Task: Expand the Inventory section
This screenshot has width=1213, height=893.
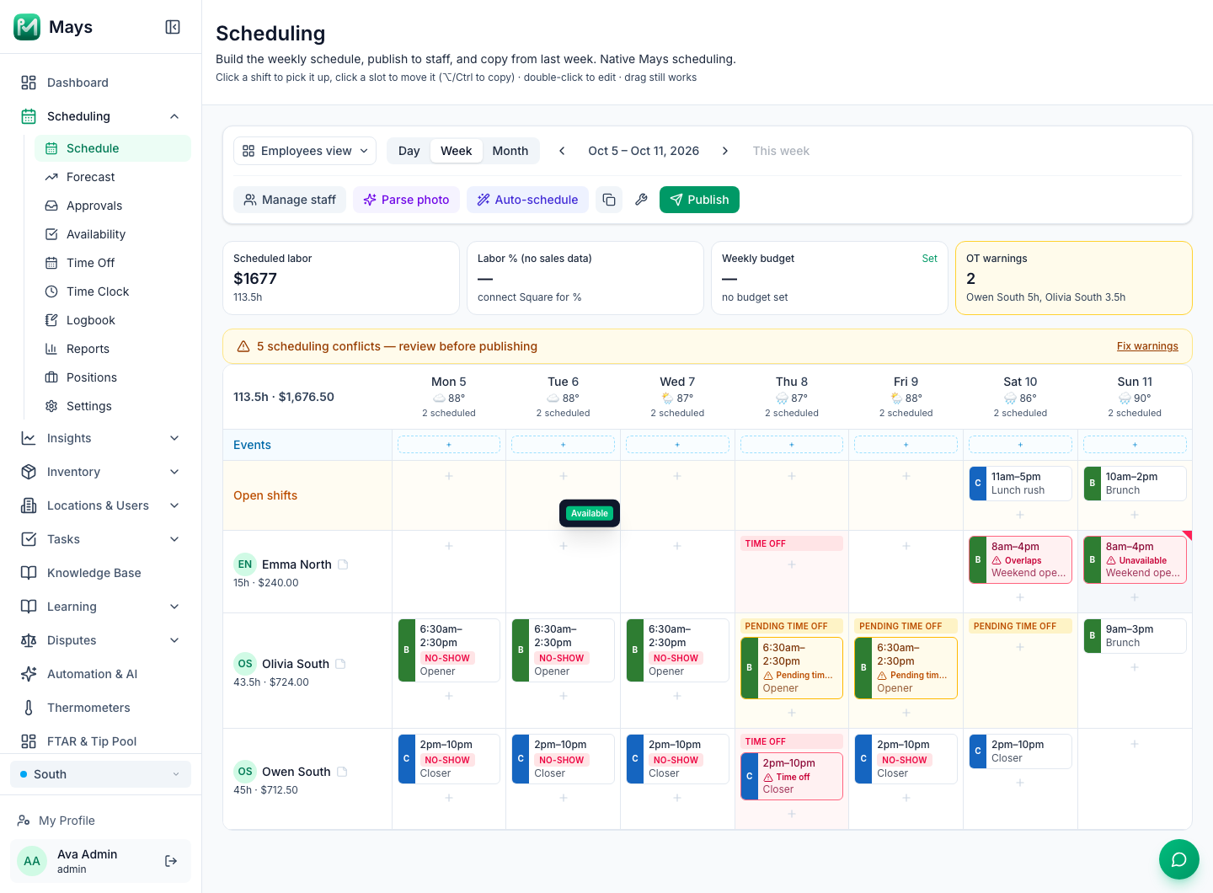Action: (101, 472)
